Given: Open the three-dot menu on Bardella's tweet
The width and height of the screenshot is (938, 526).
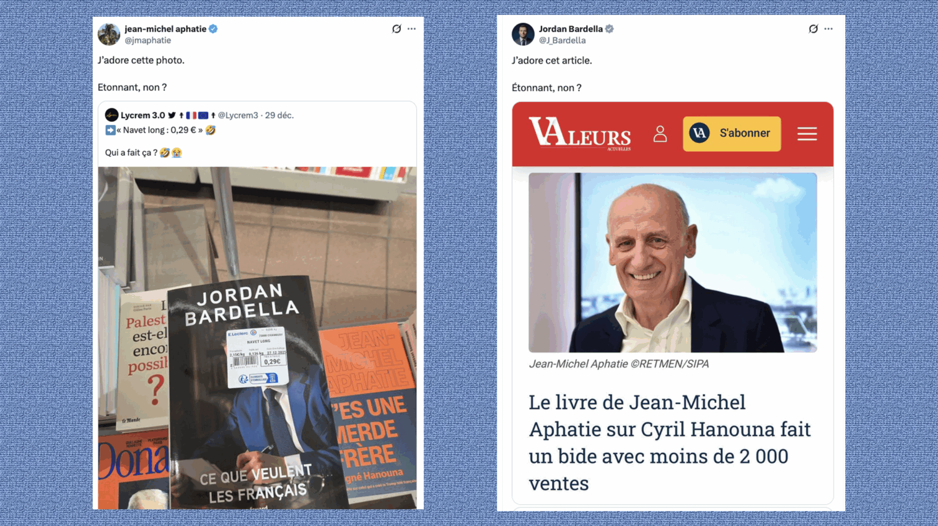Looking at the screenshot, I should pos(829,29).
